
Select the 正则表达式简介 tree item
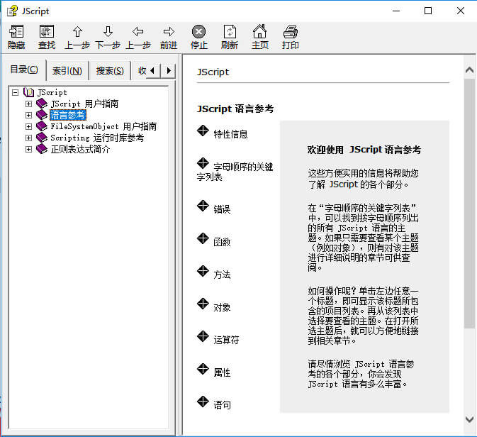point(80,149)
